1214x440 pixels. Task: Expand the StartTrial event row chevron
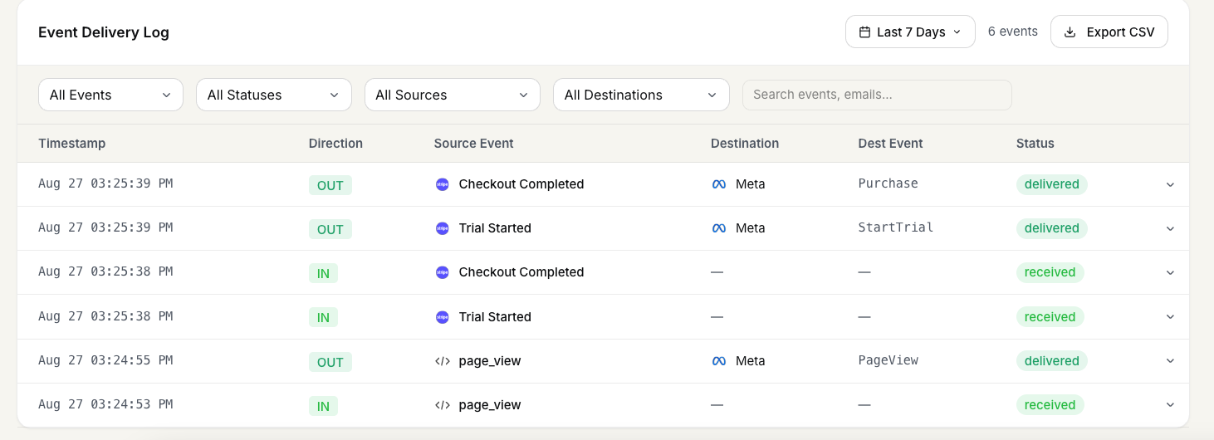pyautogui.click(x=1170, y=228)
